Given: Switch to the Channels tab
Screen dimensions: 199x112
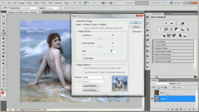Looking at the screenshot, I should coord(163,80).
